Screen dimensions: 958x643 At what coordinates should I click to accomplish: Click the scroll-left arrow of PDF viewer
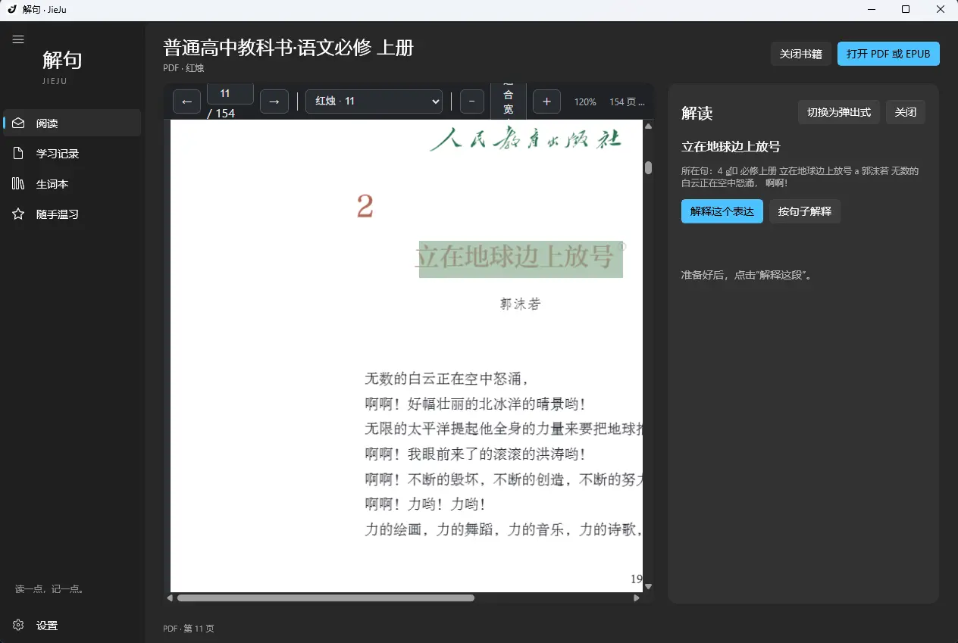(x=170, y=598)
